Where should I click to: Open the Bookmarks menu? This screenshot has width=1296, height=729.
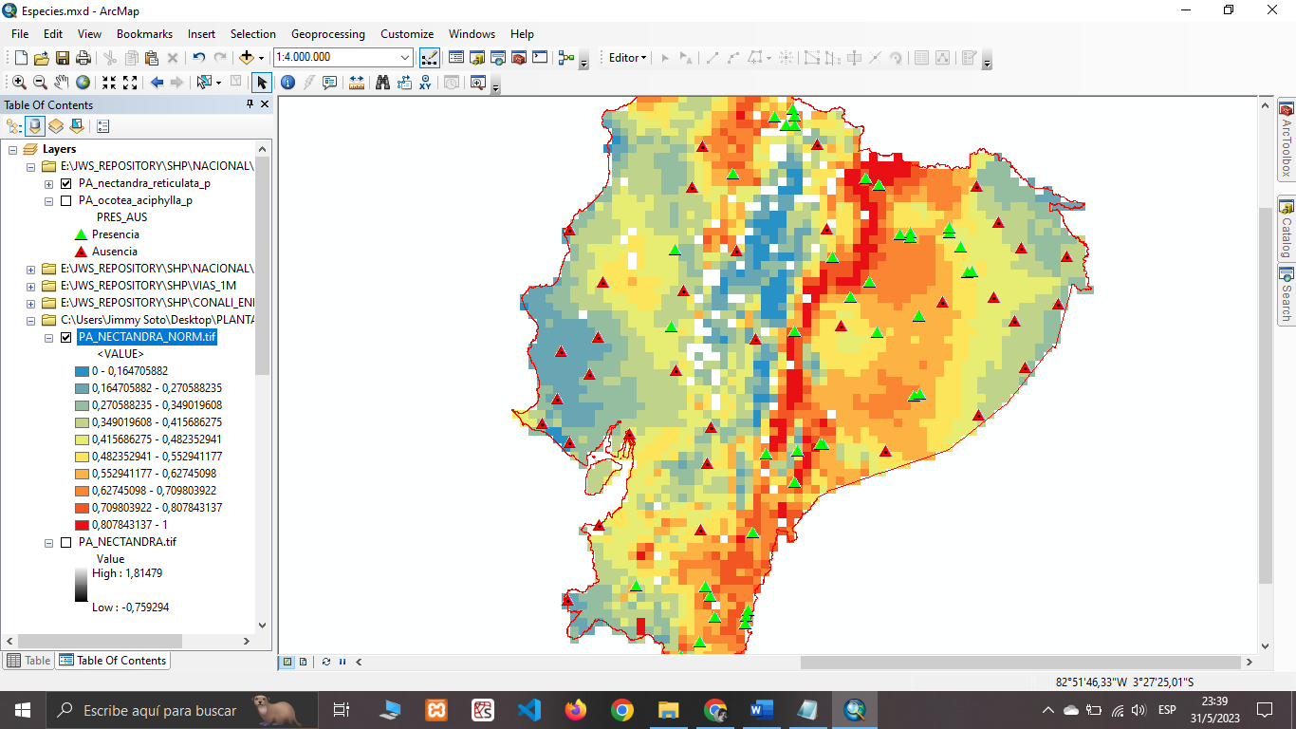click(144, 33)
